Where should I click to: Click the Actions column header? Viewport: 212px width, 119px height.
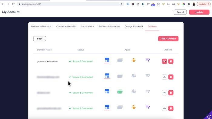point(168,50)
